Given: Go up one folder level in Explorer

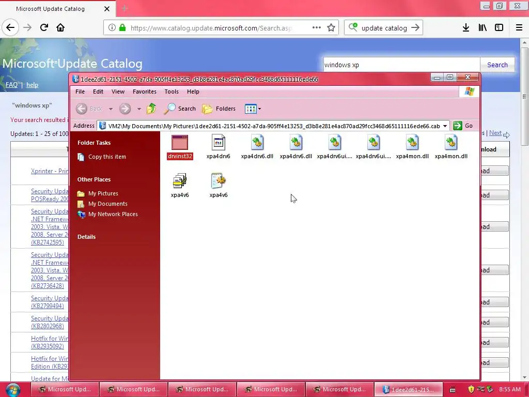Looking at the screenshot, I should [x=151, y=109].
